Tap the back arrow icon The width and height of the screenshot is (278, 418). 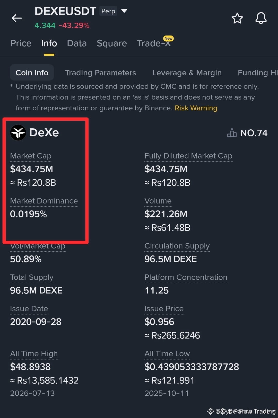coord(17,18)
